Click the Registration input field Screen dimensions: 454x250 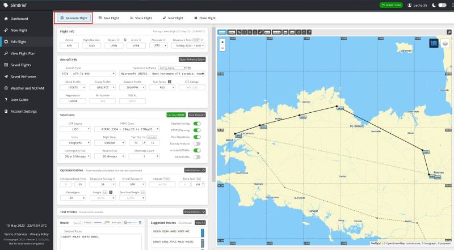point(73,101)
